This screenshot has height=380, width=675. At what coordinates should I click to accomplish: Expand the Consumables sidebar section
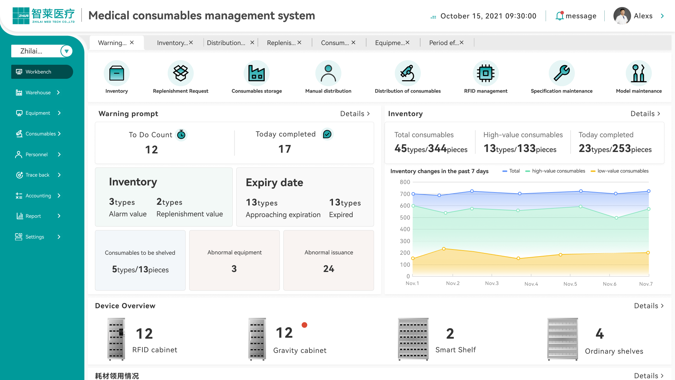pyautogui.click(x=40, y=134)
